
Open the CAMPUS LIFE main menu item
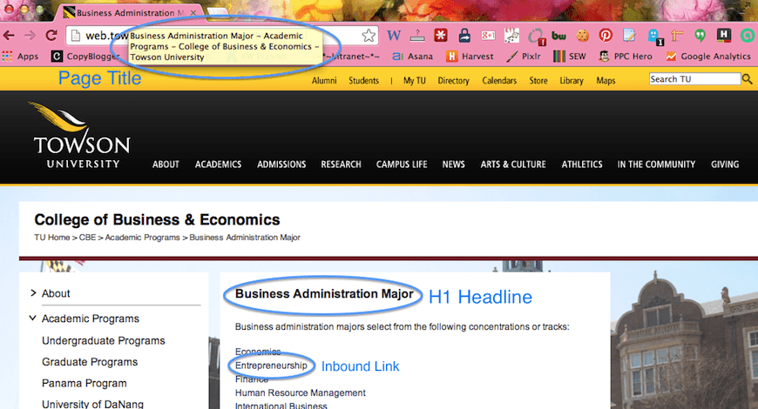tap(402, 164)
